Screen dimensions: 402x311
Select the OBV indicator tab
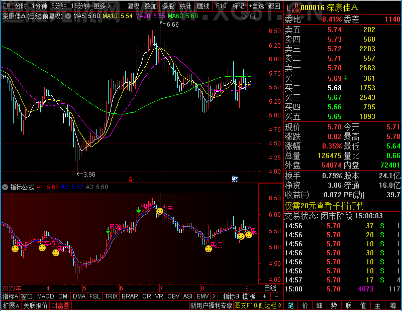173,296
